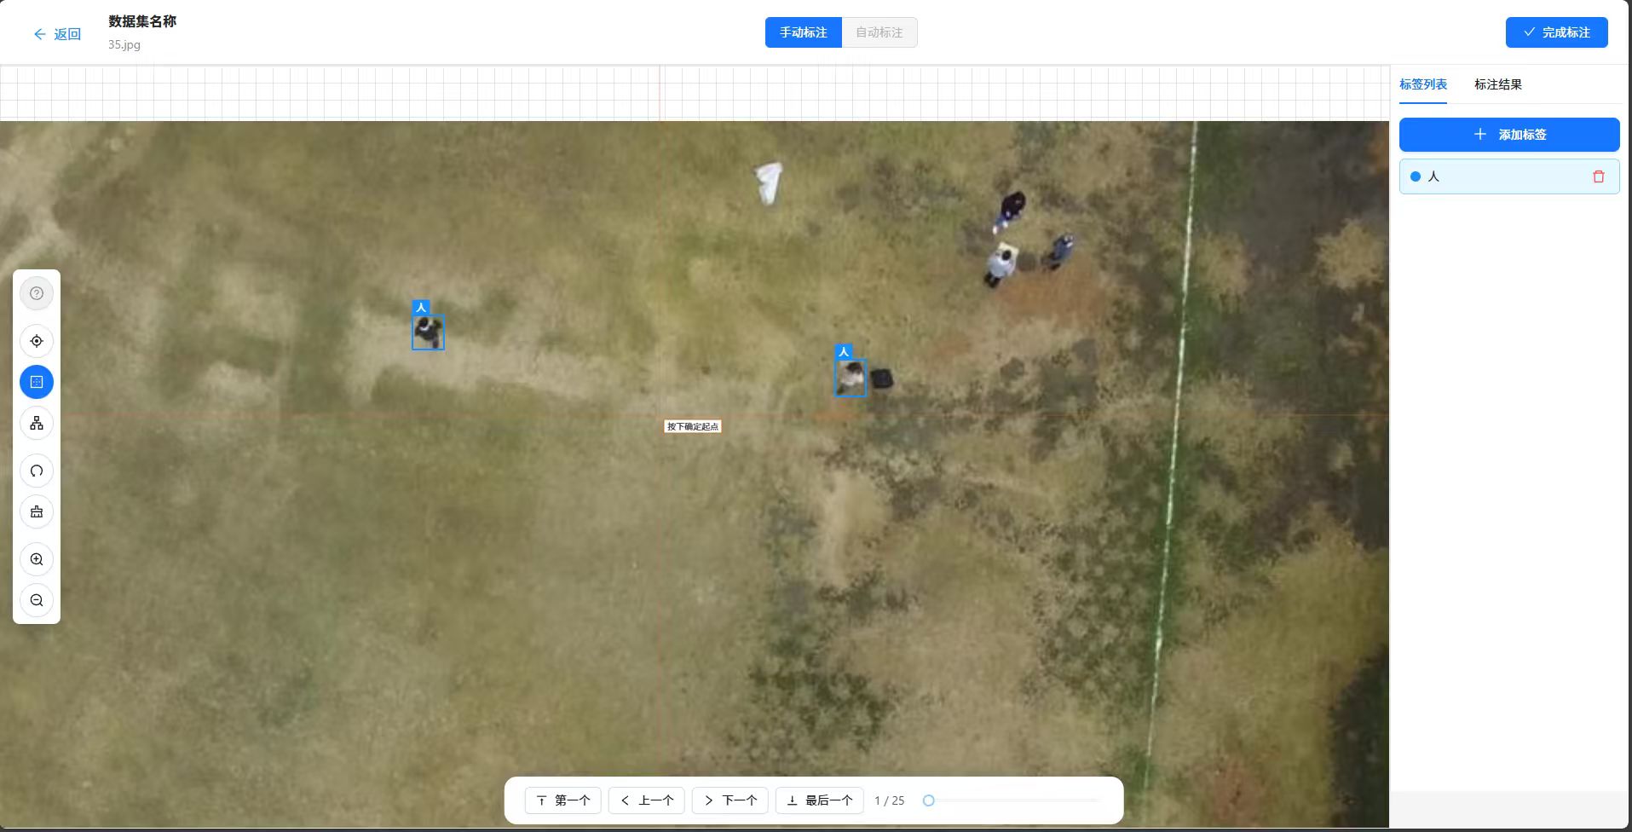Click the 完成标注 button
Viewport: 1632px width, 832px height.
pos(1556,32)
